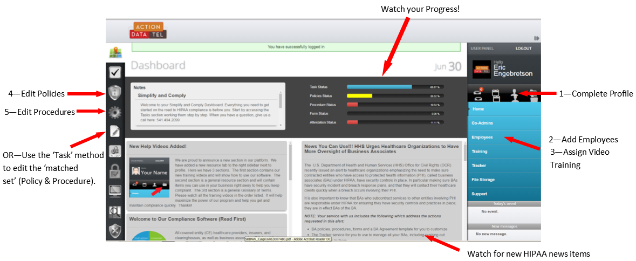Open the Procedures gear icon
This screenshot has width=636, height=261.
coord(115,112)
